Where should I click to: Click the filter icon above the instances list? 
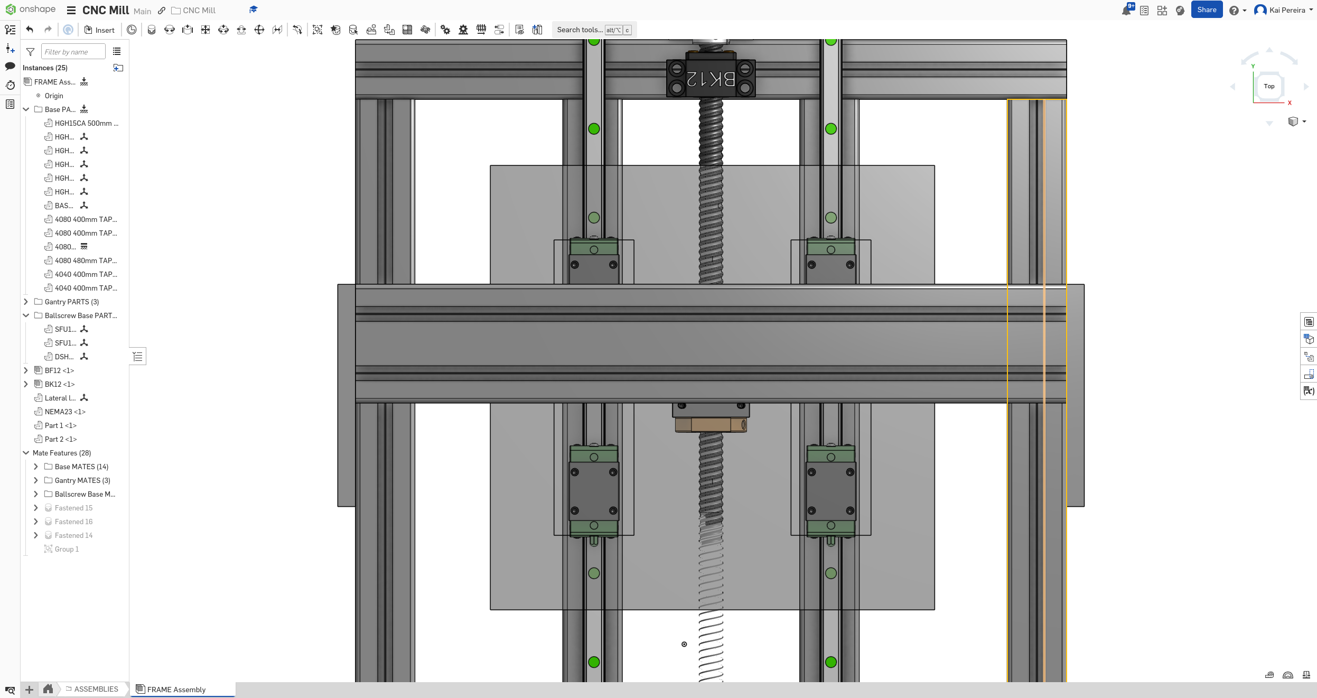30,52
